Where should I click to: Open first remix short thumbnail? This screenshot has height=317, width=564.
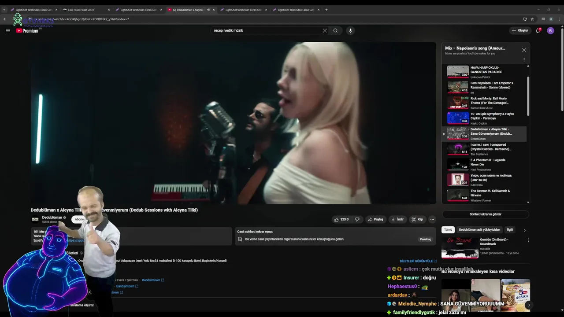456,295
